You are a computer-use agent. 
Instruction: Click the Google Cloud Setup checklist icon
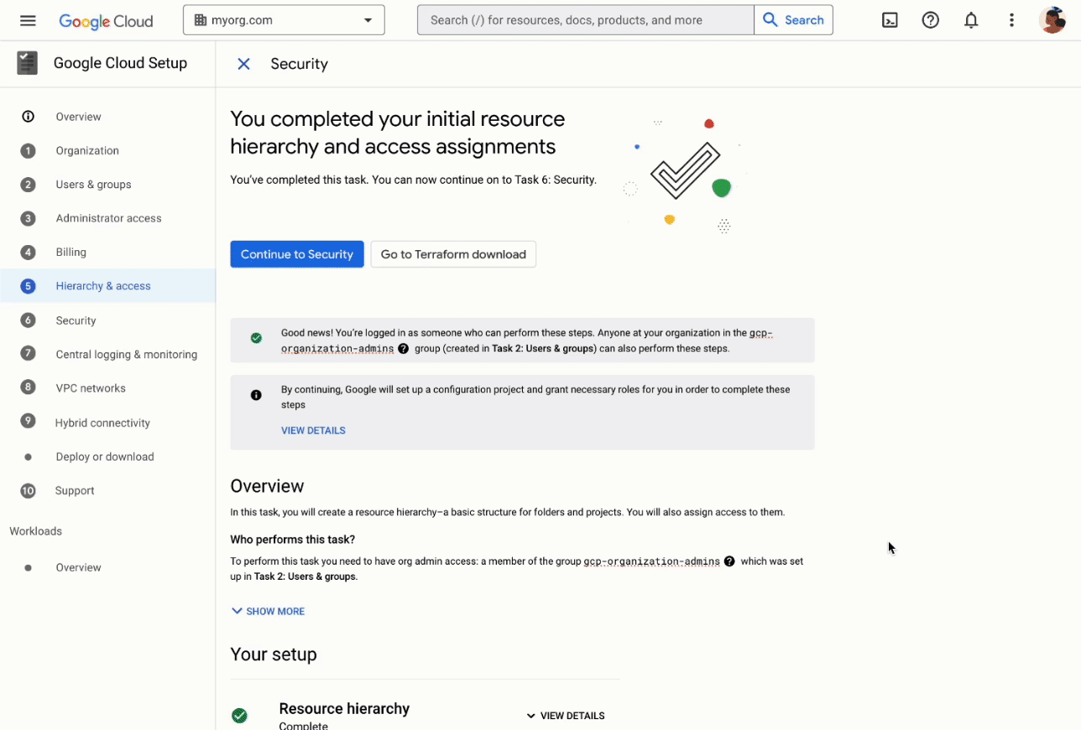tap(28, 63)
